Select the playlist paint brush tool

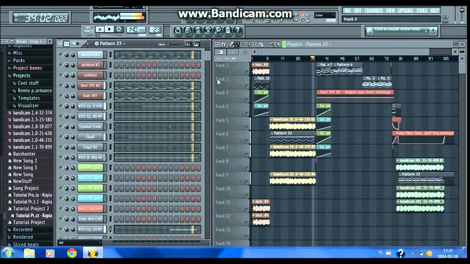[237, 44]
